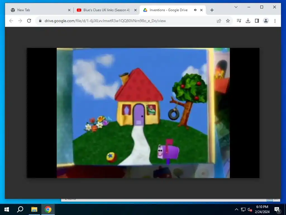Close the Blue's Clues UK links tab
Viewport: 286px width, 215px height.
tap(135, 10)
